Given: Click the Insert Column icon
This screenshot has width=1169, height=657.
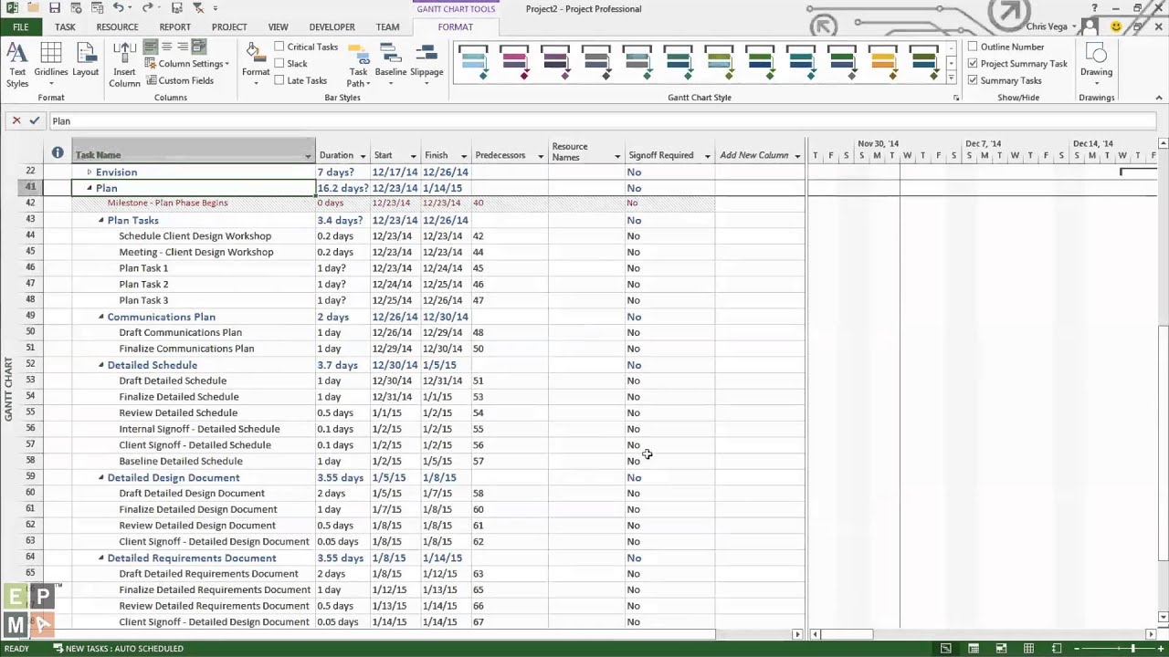Looking at the screenshot, I should [125, 65].
